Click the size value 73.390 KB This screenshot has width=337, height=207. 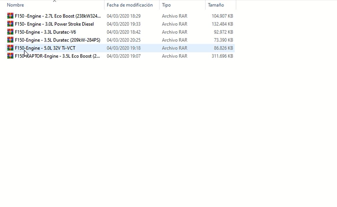(x=223, y=40)
